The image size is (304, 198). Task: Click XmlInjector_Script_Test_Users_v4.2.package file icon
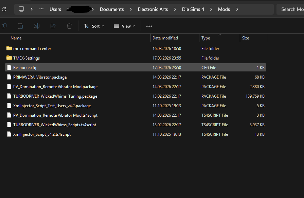[x=9, y=105]
